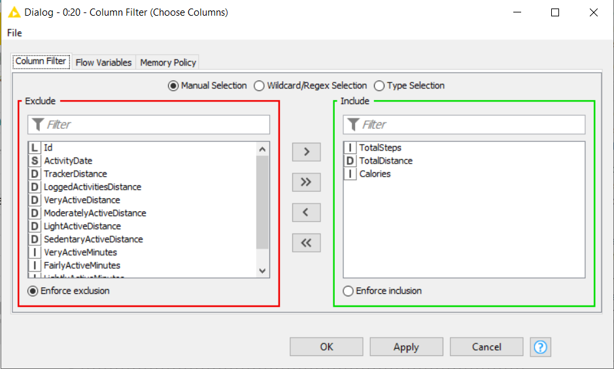This screenshot has height=369, width=614.
Task: Select TotalDistance in the Include list
Action: [385, 161]
